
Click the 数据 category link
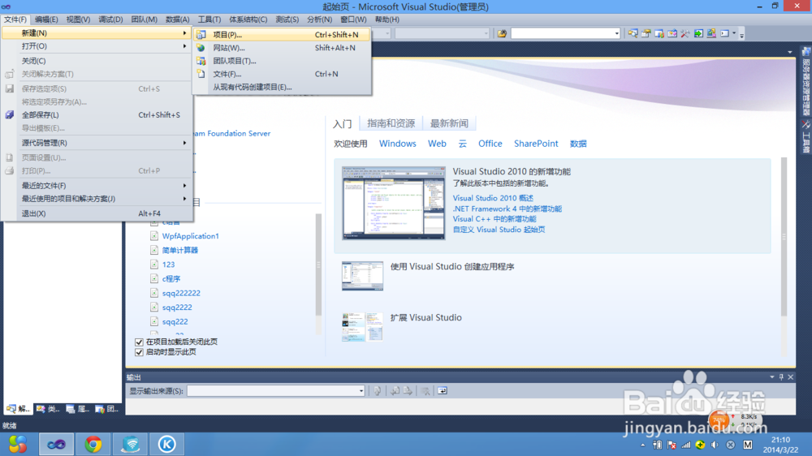point(578,144)
